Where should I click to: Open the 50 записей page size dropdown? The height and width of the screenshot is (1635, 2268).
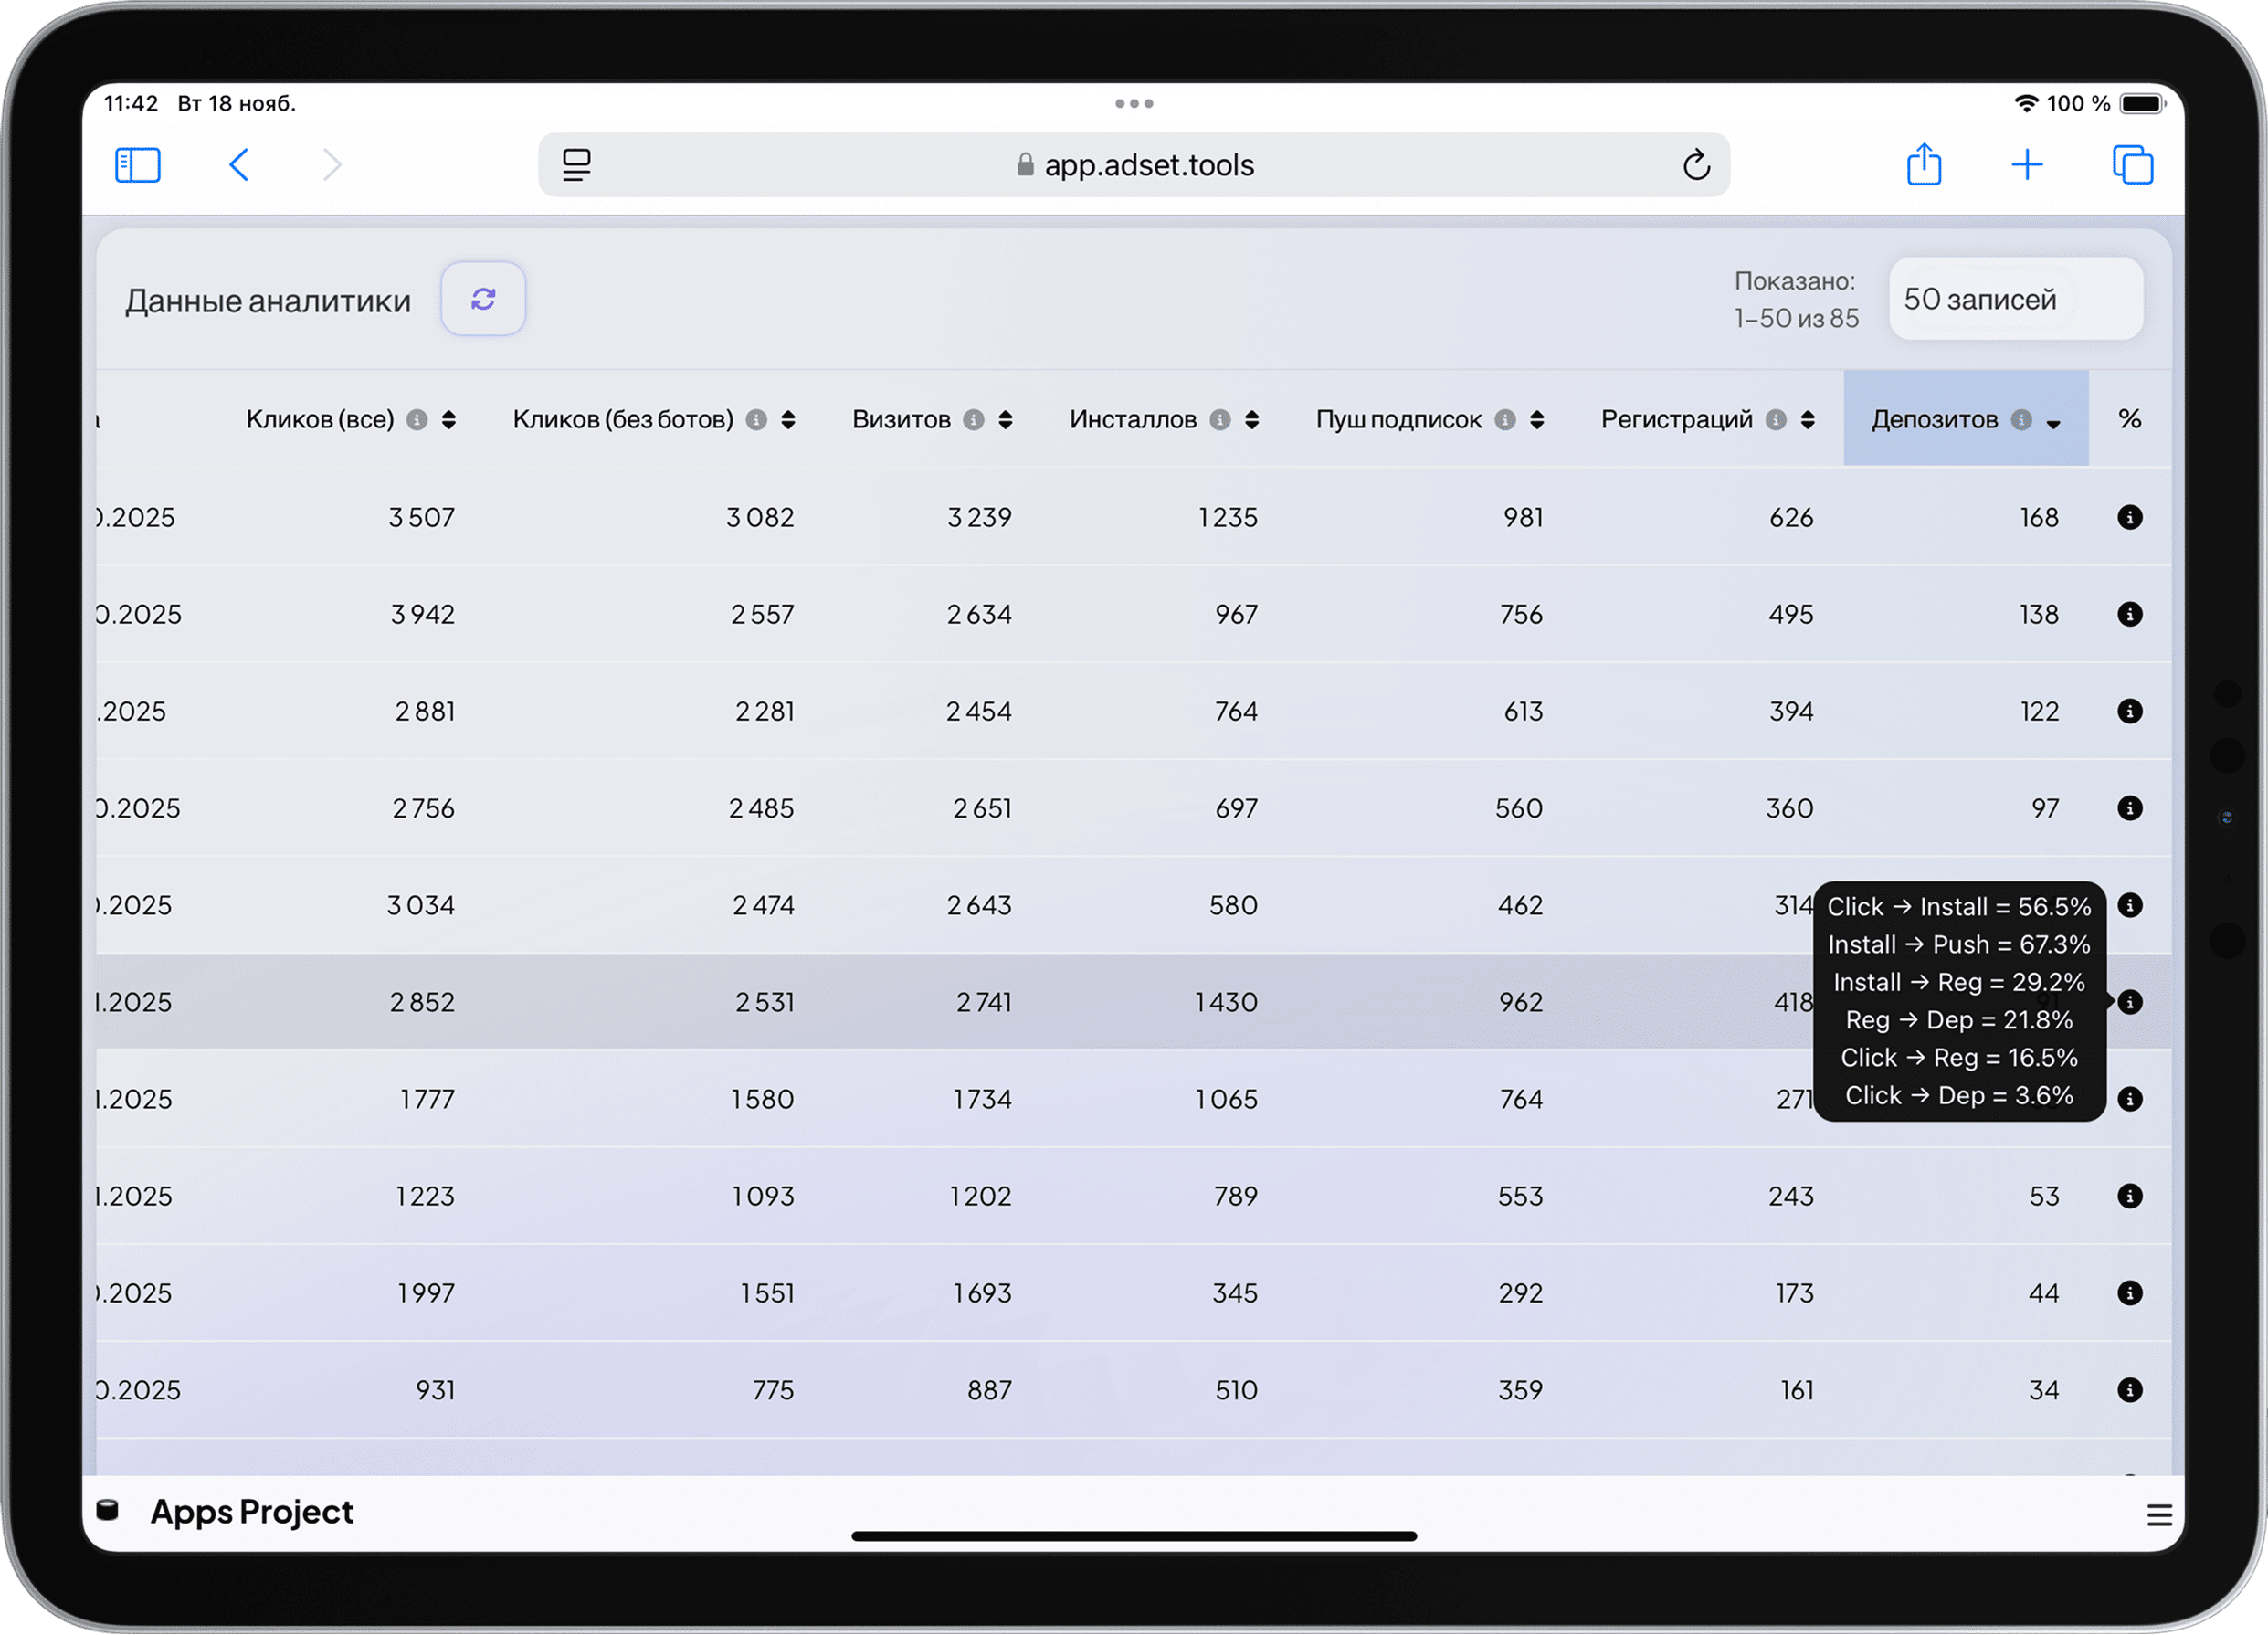pos(2015,299)
